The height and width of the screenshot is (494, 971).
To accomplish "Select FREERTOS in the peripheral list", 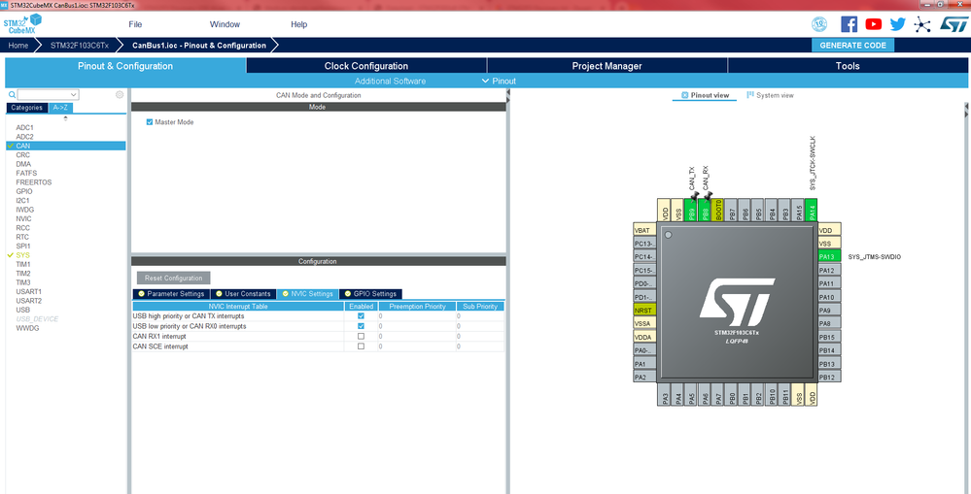I will pos(33,182).
